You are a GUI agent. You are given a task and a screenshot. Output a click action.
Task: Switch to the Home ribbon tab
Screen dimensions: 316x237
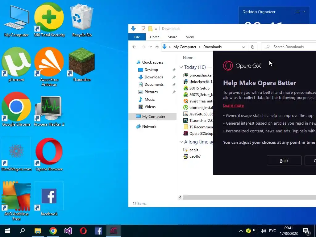(x=155, y=37)
